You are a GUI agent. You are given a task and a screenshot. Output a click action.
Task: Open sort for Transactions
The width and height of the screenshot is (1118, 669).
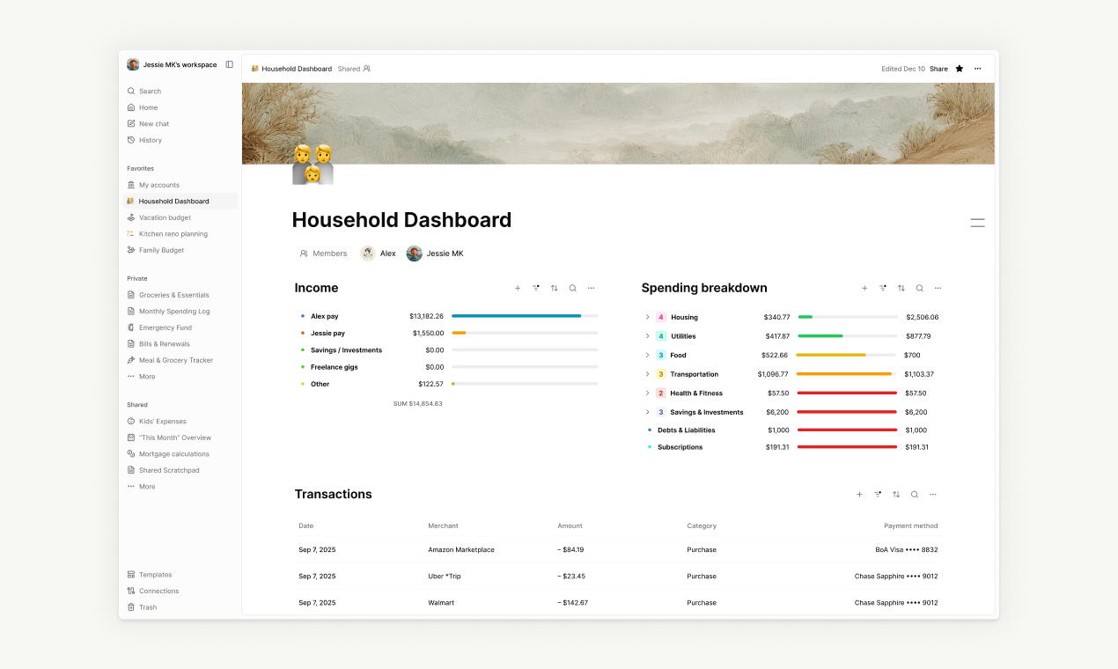(x=896, y=495)
